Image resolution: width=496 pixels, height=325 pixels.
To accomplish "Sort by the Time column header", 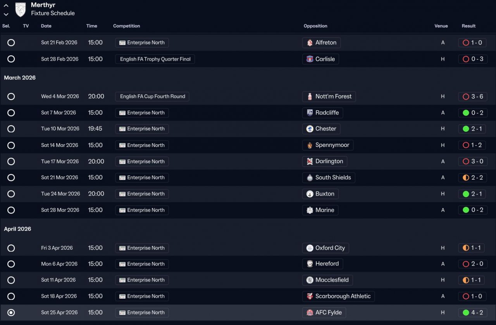I will pos(92,26).
